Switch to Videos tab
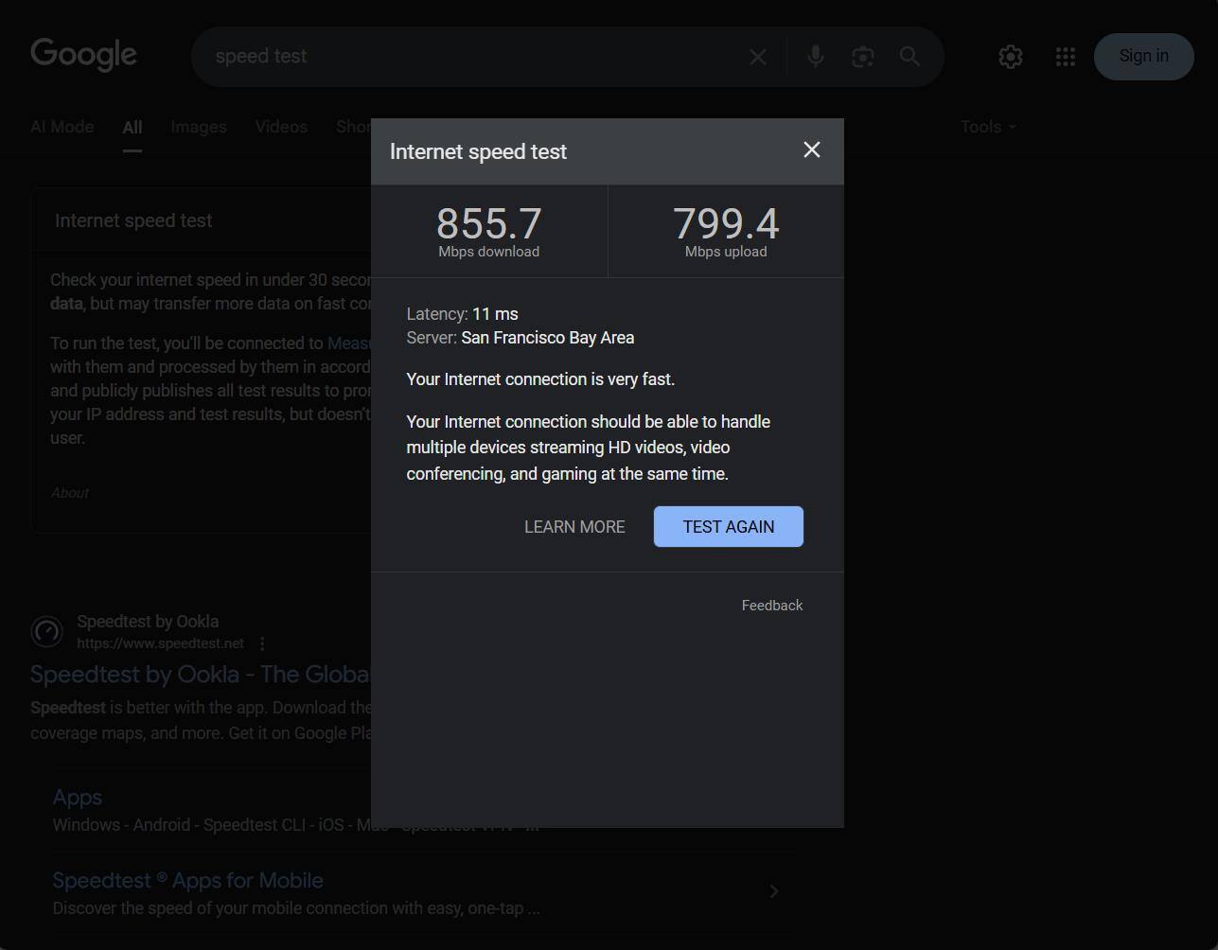This screenshot has height=950, width=1218. [281, 127]
